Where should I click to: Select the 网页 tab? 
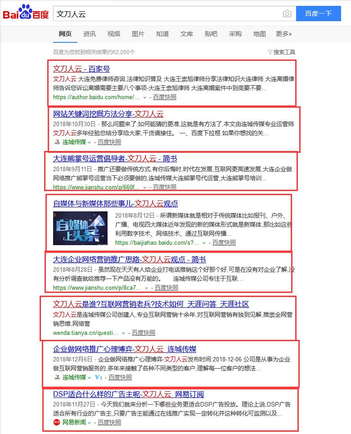[x=65, y=34]
